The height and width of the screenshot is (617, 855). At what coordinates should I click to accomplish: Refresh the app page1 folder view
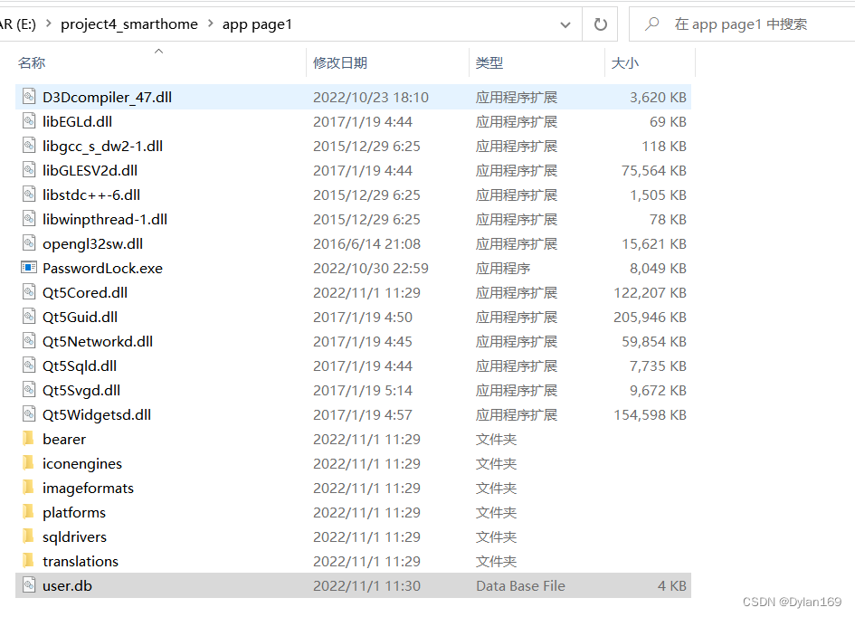click(x=600, y=24)
